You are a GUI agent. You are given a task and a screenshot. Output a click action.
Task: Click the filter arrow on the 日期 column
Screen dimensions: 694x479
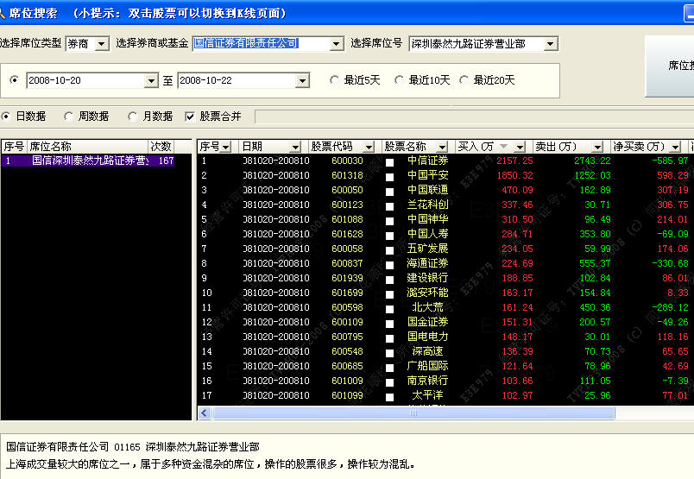tap(295, 147)
